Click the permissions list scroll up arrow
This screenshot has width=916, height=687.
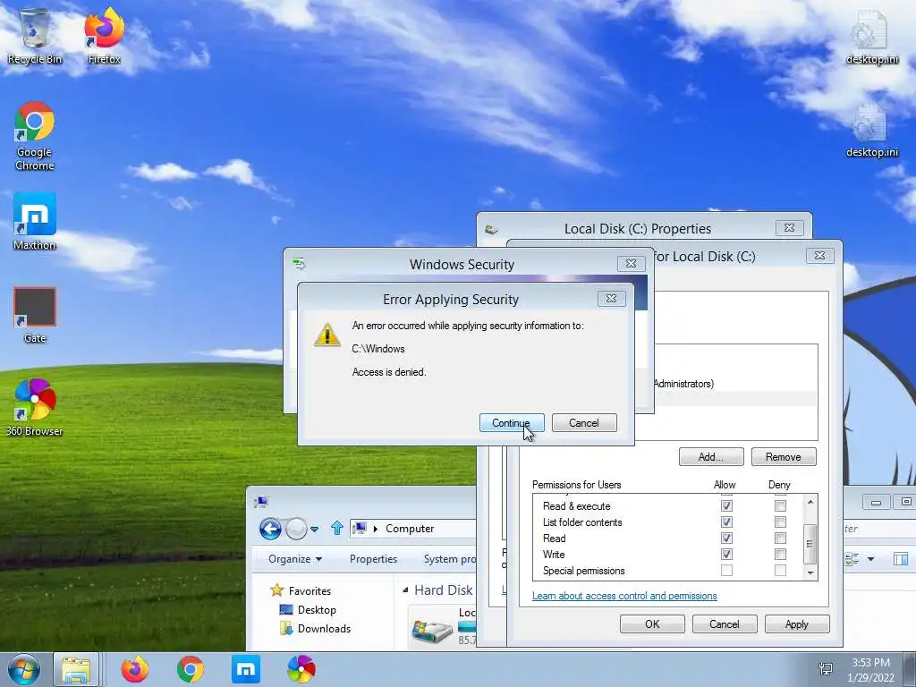coord(810,502)
